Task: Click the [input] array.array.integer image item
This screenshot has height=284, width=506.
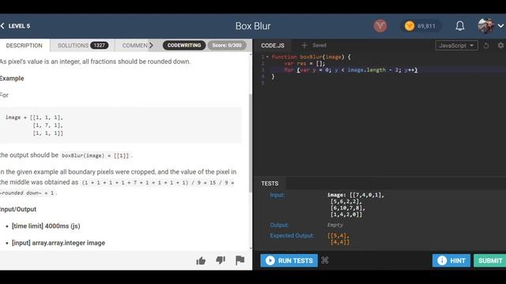Action: pos(59,243)
